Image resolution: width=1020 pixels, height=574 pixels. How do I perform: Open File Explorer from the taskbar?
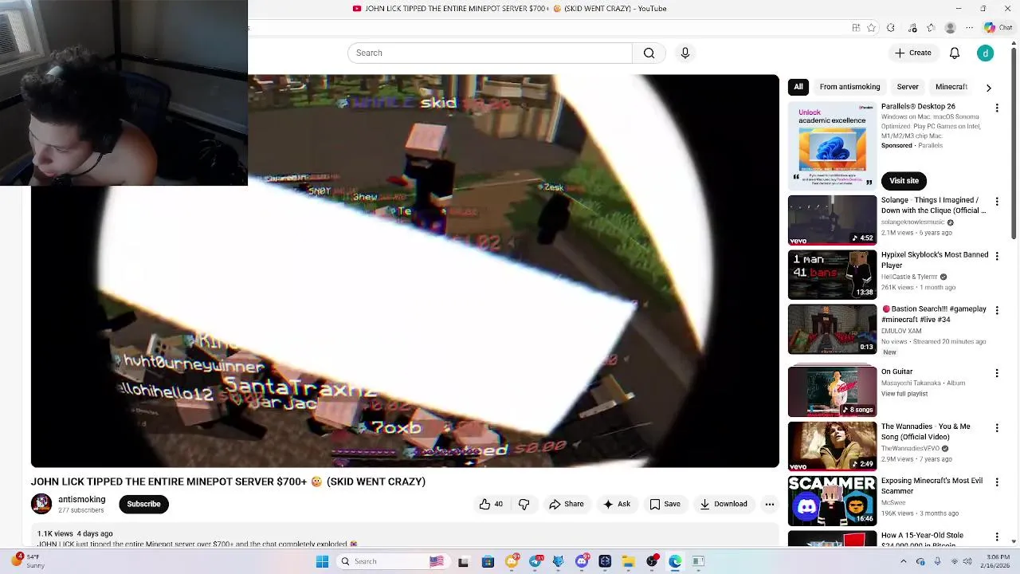(629, 561)
